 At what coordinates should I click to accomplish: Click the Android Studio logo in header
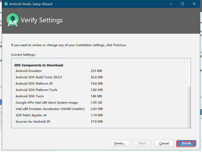pyautogui.click(x=12, y=20)
